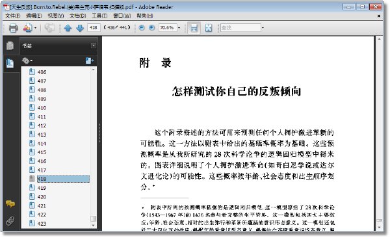This screenshot has width=390, height=238.
Task: Open the collaborate/share PDF icon
Action: tap(27, 28)
